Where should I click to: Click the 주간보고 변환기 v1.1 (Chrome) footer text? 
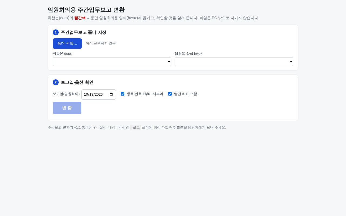tap(72, 127)
